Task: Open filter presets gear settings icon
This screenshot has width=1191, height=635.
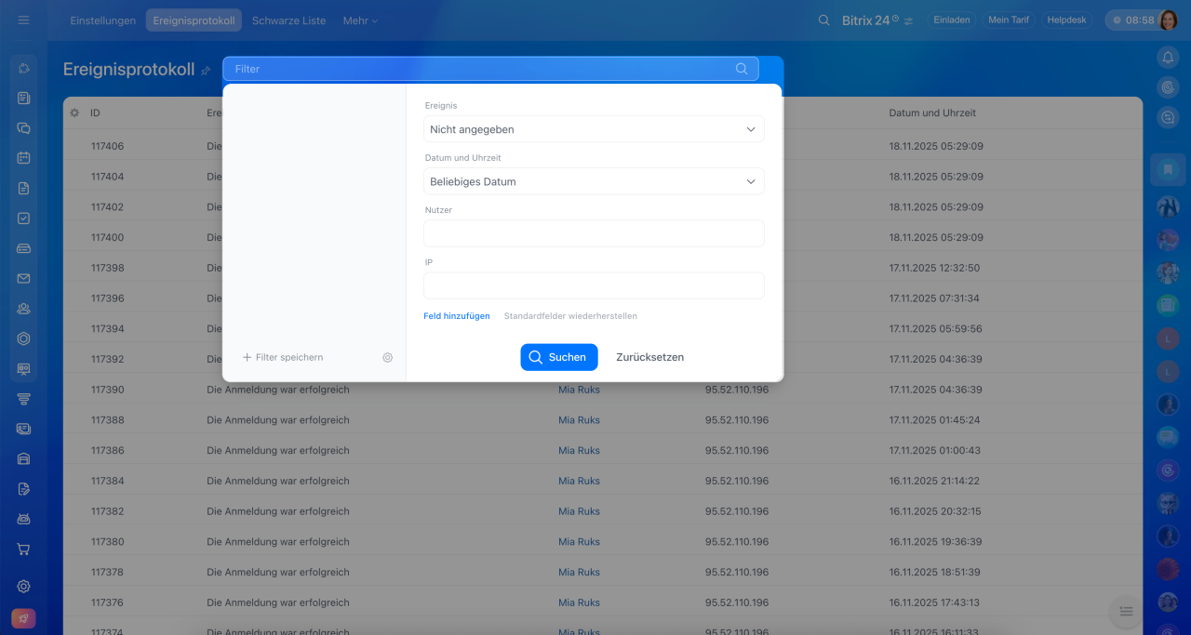Action: tap(388, 358)
